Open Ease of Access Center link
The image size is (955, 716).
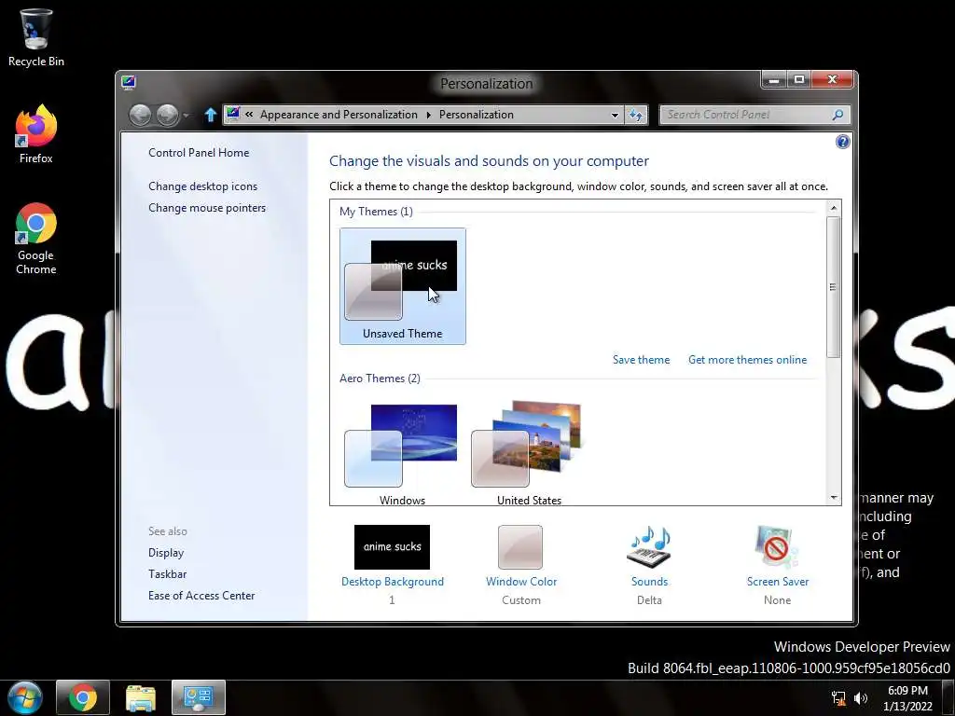tap(201, 596)
